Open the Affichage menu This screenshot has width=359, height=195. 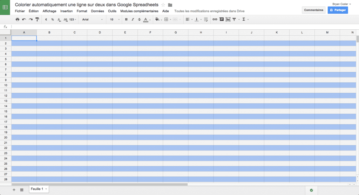coord(49,11)
